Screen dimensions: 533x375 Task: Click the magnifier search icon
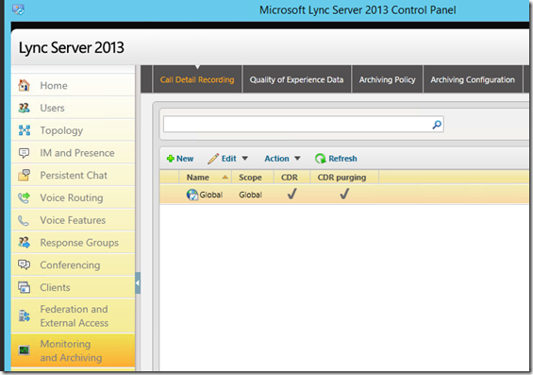coord(437,125)
